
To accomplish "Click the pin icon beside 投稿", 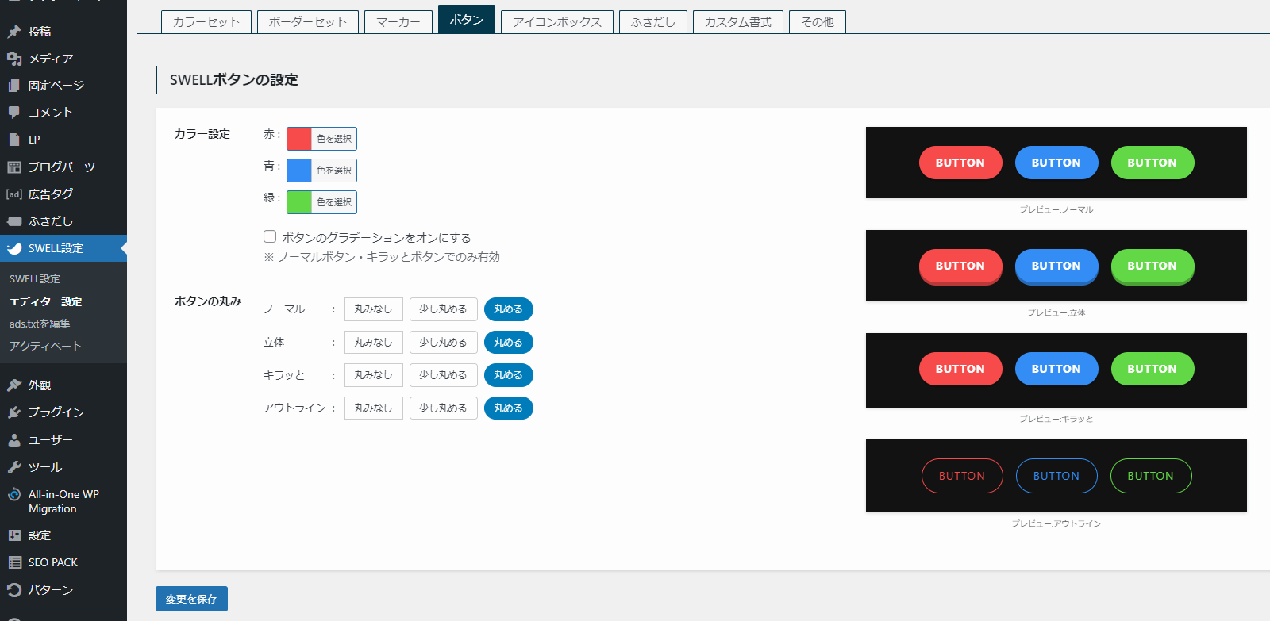I will click(14, 32).
